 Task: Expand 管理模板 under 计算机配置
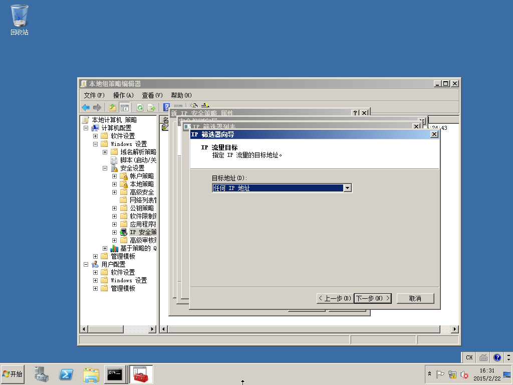95,256
